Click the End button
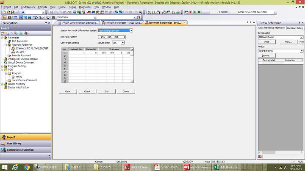Screen dimensions: 305x171 point(106,91)
